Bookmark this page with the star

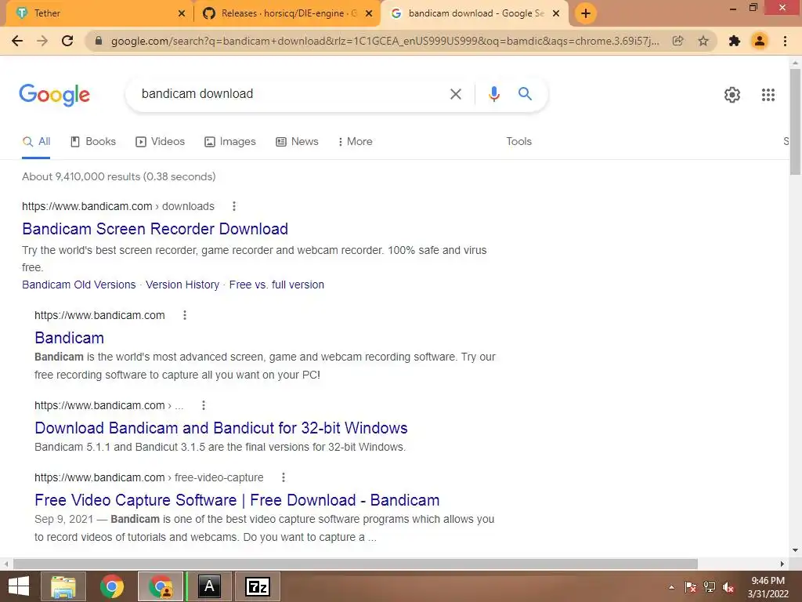point(703,41)
